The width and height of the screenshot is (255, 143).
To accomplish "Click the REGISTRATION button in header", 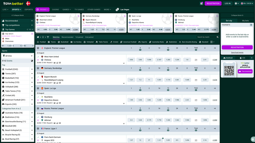I will click(213, 3).
